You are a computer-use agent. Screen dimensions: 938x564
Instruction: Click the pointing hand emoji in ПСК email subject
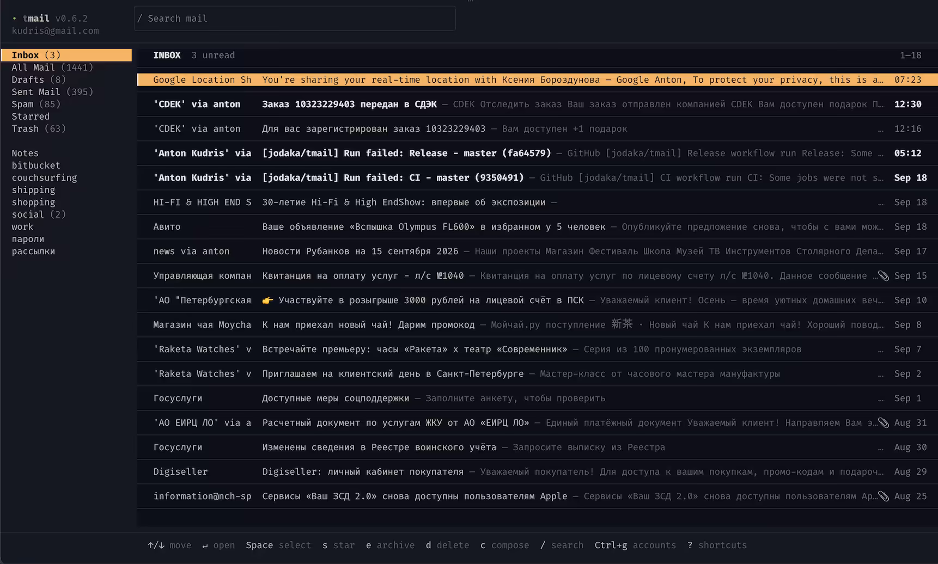[267, 301]
